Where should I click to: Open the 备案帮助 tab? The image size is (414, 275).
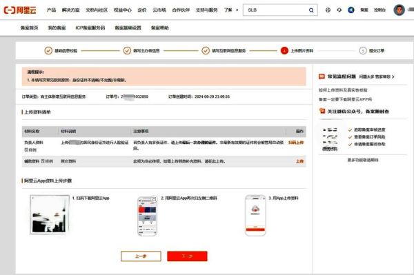[x=160, y=28]
